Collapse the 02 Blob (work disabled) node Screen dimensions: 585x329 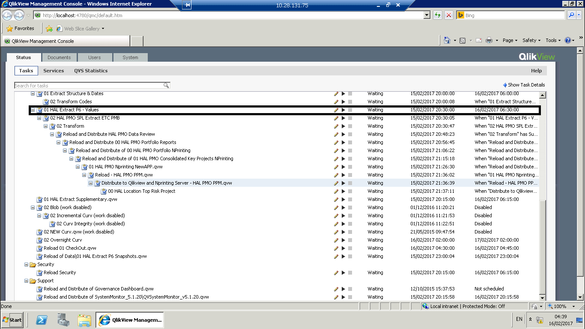pos(33,207)
